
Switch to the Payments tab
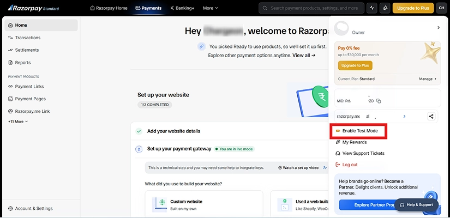[x=148, y=8]
